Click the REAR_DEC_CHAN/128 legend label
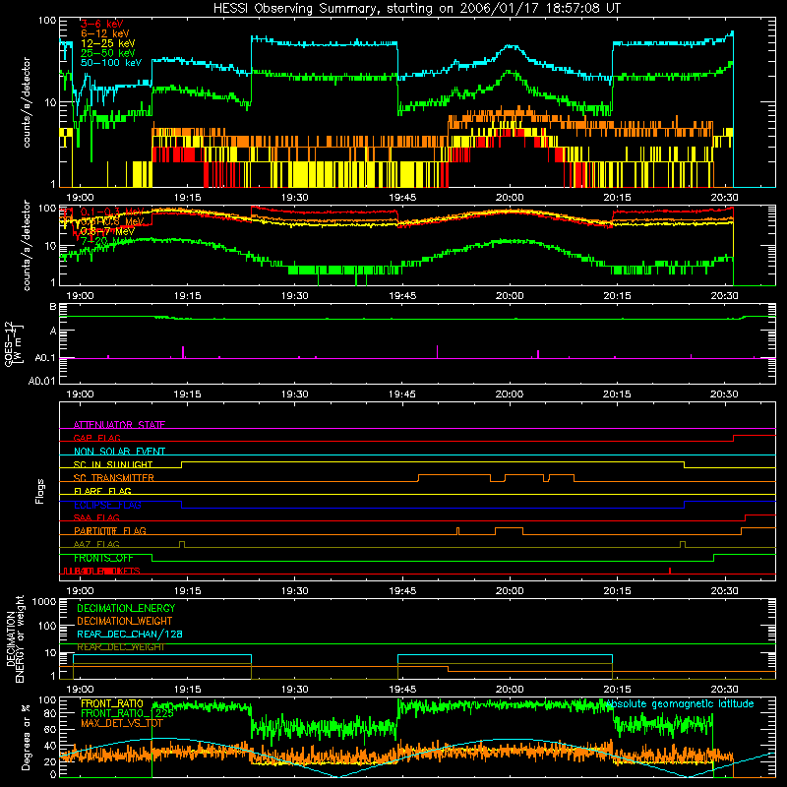 (x=130, y=635)
